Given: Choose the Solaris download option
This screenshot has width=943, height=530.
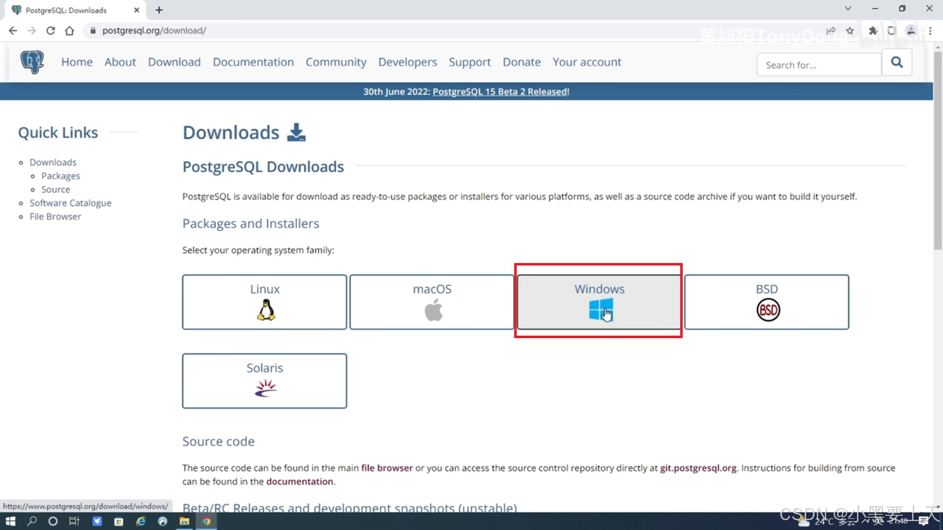Looking at the screenshot, I should 264,381.
